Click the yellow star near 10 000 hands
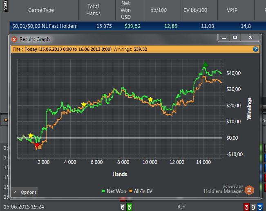 150,100
